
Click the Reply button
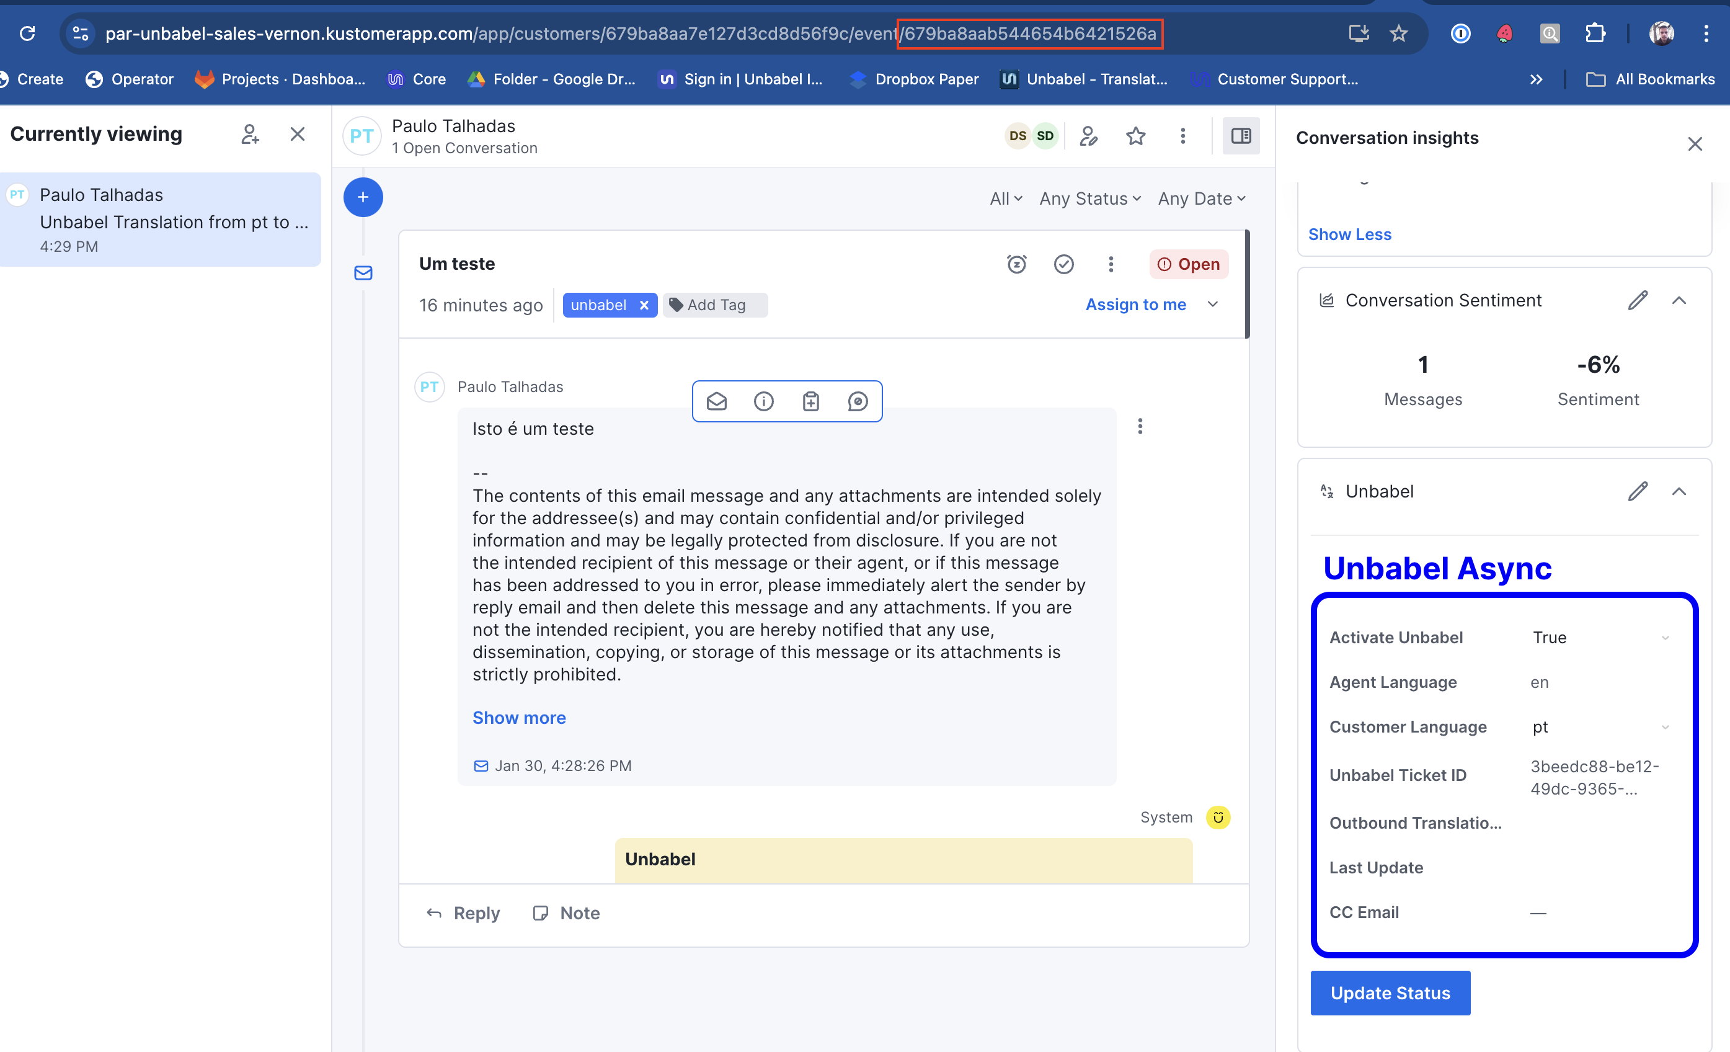click(x=463, y=913)
